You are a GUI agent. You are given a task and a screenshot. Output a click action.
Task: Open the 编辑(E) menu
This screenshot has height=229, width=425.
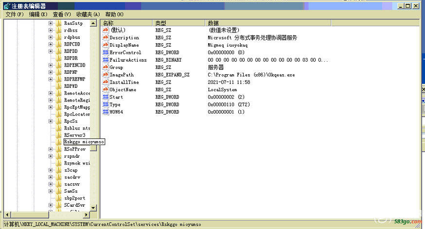[x=38, y=15]
